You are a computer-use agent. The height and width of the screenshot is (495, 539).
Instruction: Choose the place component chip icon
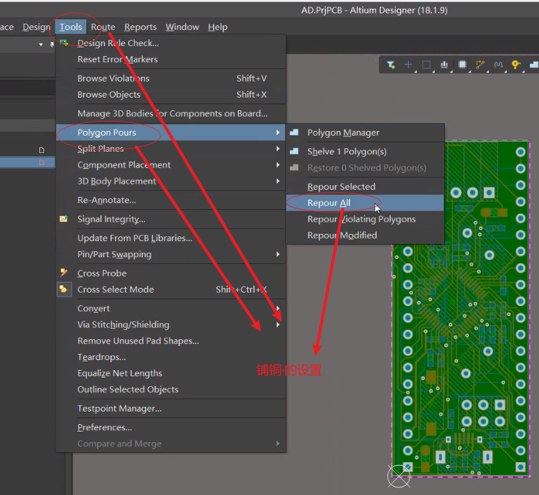coord(462,65)
